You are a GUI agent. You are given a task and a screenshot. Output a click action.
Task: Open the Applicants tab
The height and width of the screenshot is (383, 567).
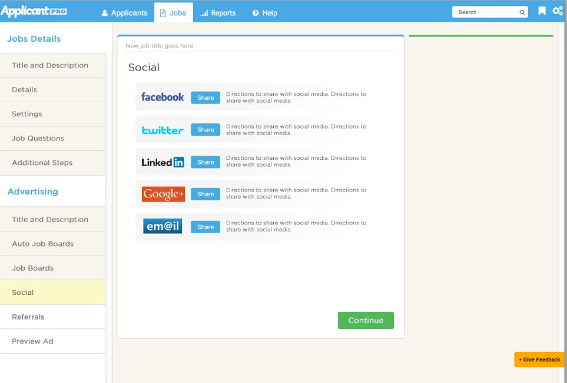click(x=125, y=13)
